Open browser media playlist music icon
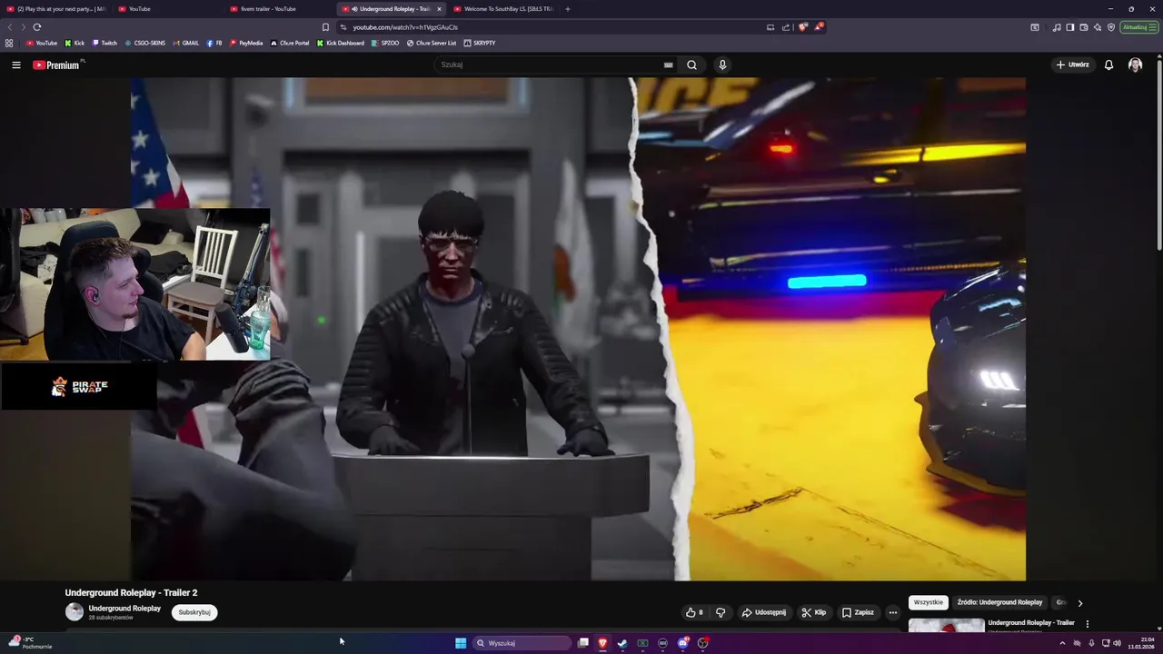This screenshot has width=1163, height=654. click(1057, 27)
